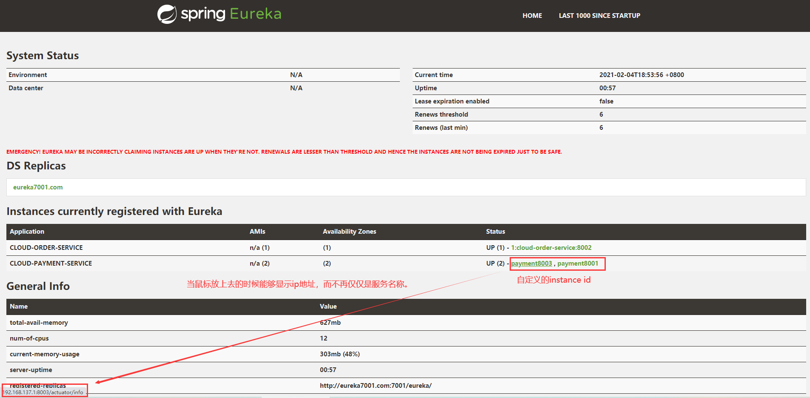Select the Data center label

point(26,88)
